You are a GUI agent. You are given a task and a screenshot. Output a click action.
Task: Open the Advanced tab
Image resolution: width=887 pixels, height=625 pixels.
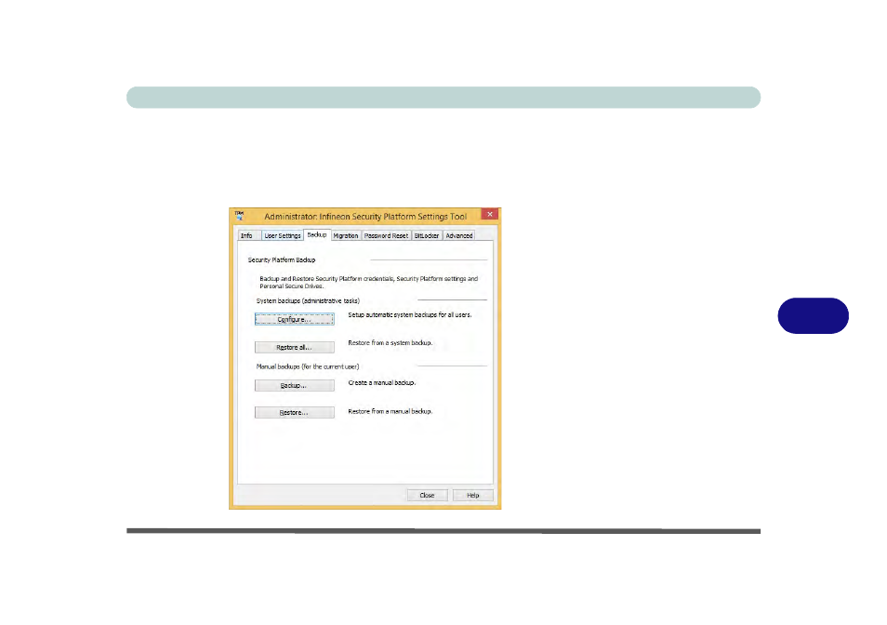point(458,236)
